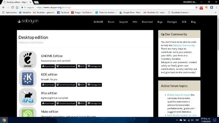The height and width of the screenshot is (123, 219).
Task: Close the Desktop edition browser tab
Action: (x=30, y=2)
